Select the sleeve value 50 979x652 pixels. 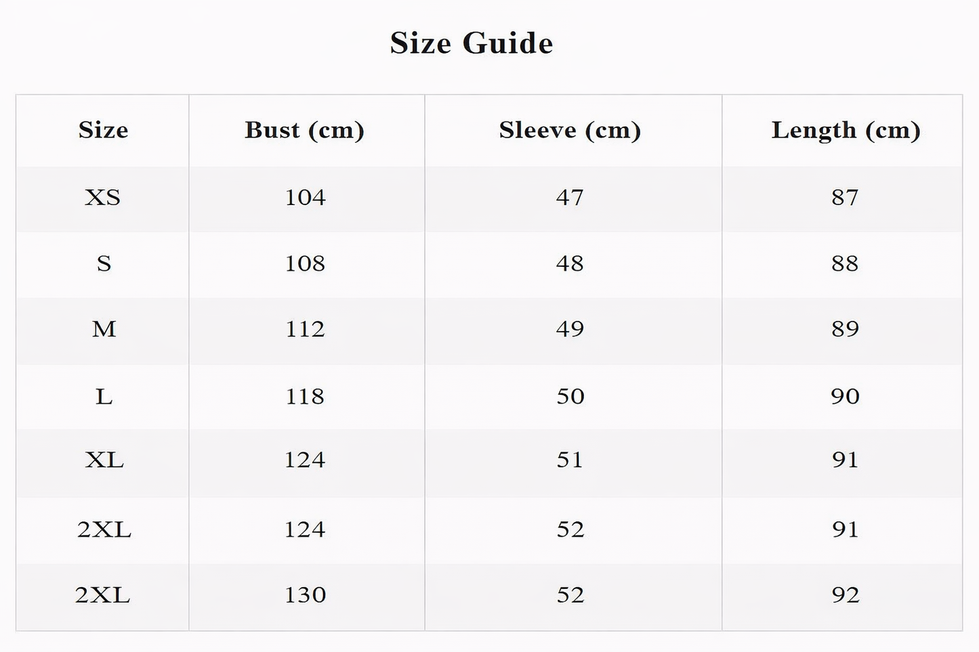pyautogui.click(x=570, y=396)
